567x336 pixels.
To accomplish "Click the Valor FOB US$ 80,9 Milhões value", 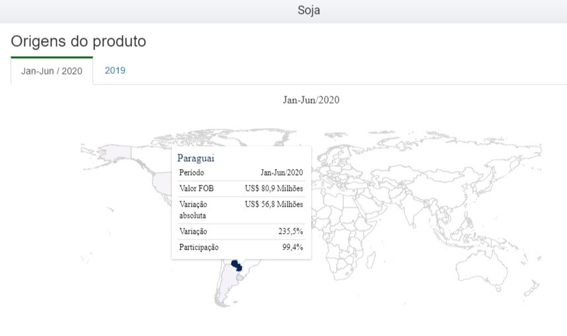I will point(274,189).
